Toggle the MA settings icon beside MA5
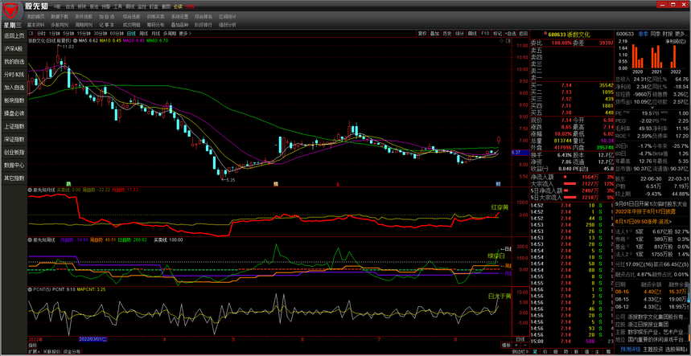The image size is (691, 356). click(76, 40)
